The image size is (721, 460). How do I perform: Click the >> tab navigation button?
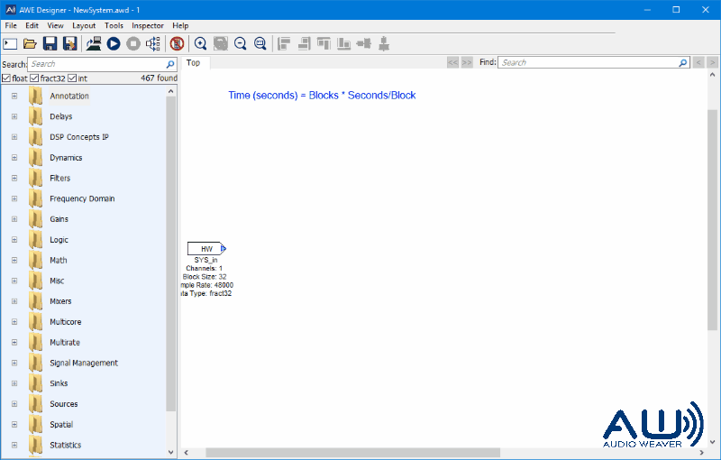(x=467, y=62)
